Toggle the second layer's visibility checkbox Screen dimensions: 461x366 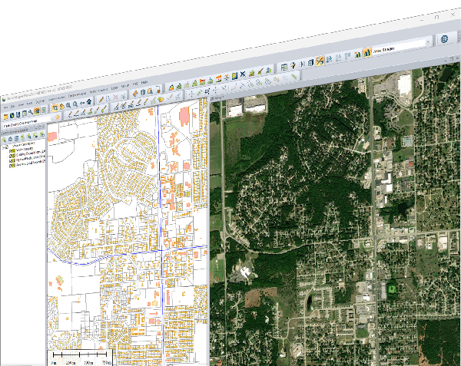(10, 156)
